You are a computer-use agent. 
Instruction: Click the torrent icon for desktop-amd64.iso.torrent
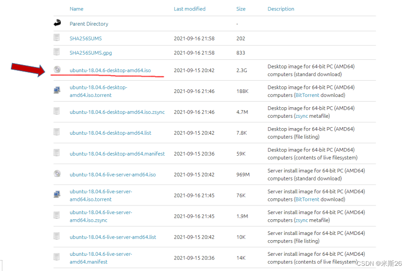tap(57, 90)
